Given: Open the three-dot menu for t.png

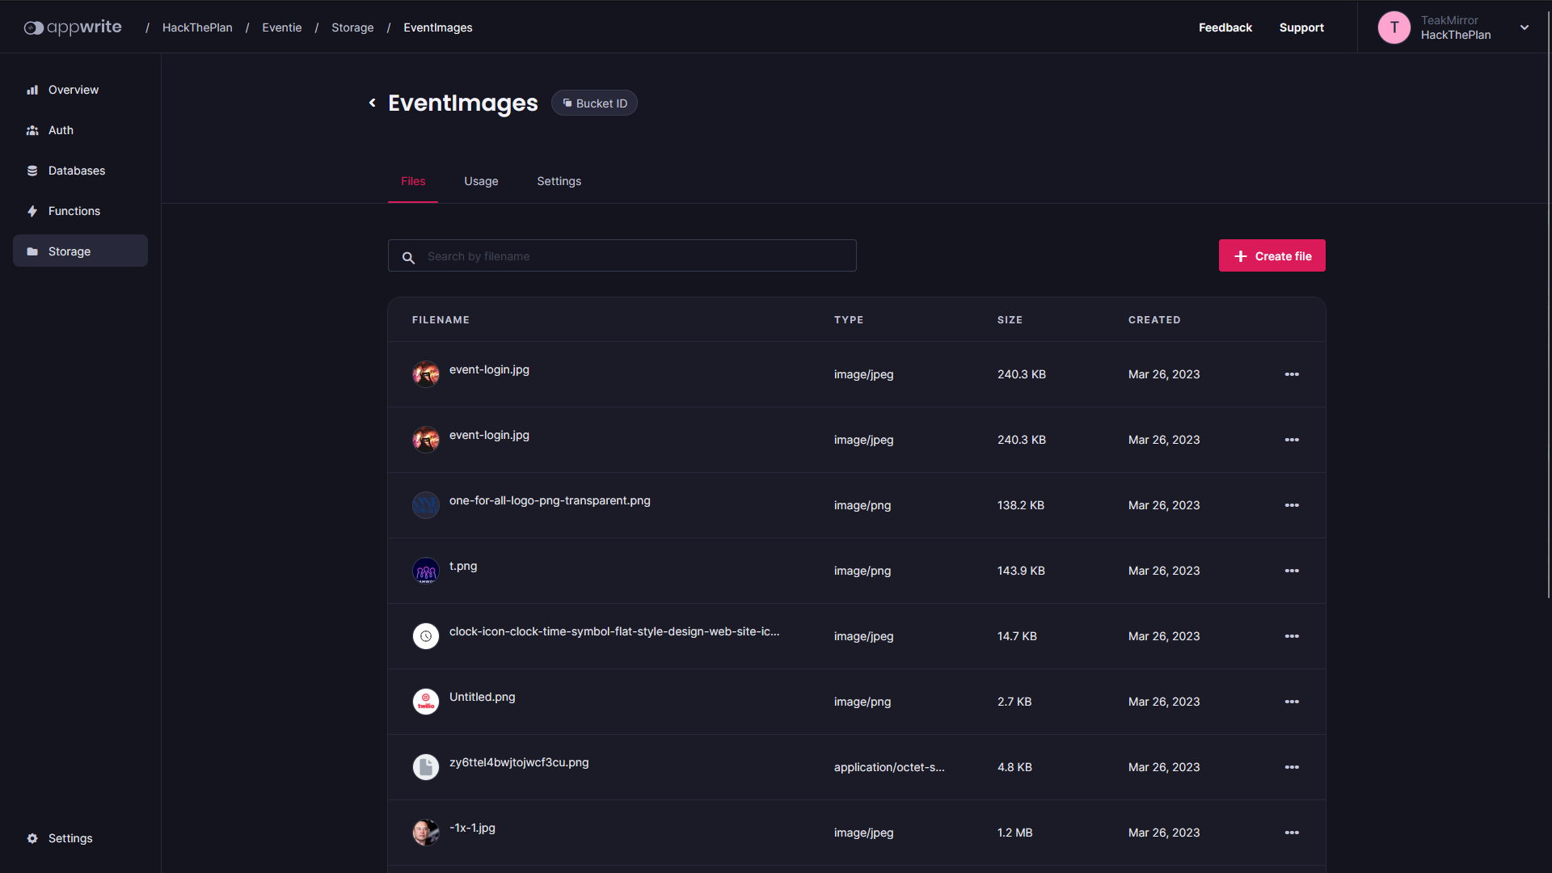Looking at the screenshot, I should pos(1292,571).
